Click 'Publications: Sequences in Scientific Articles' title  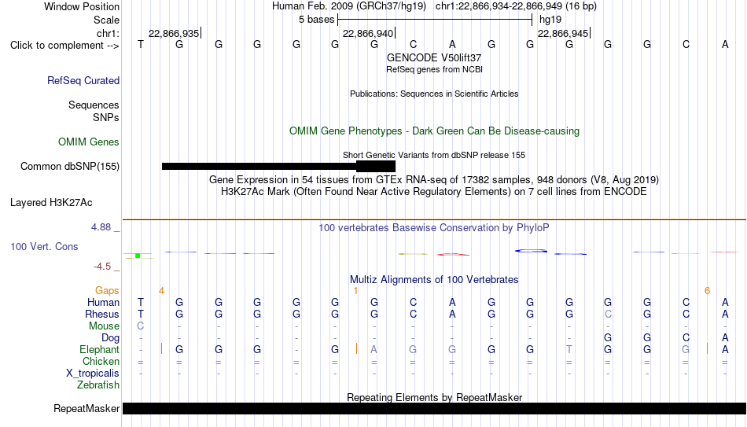pos(434,94)
